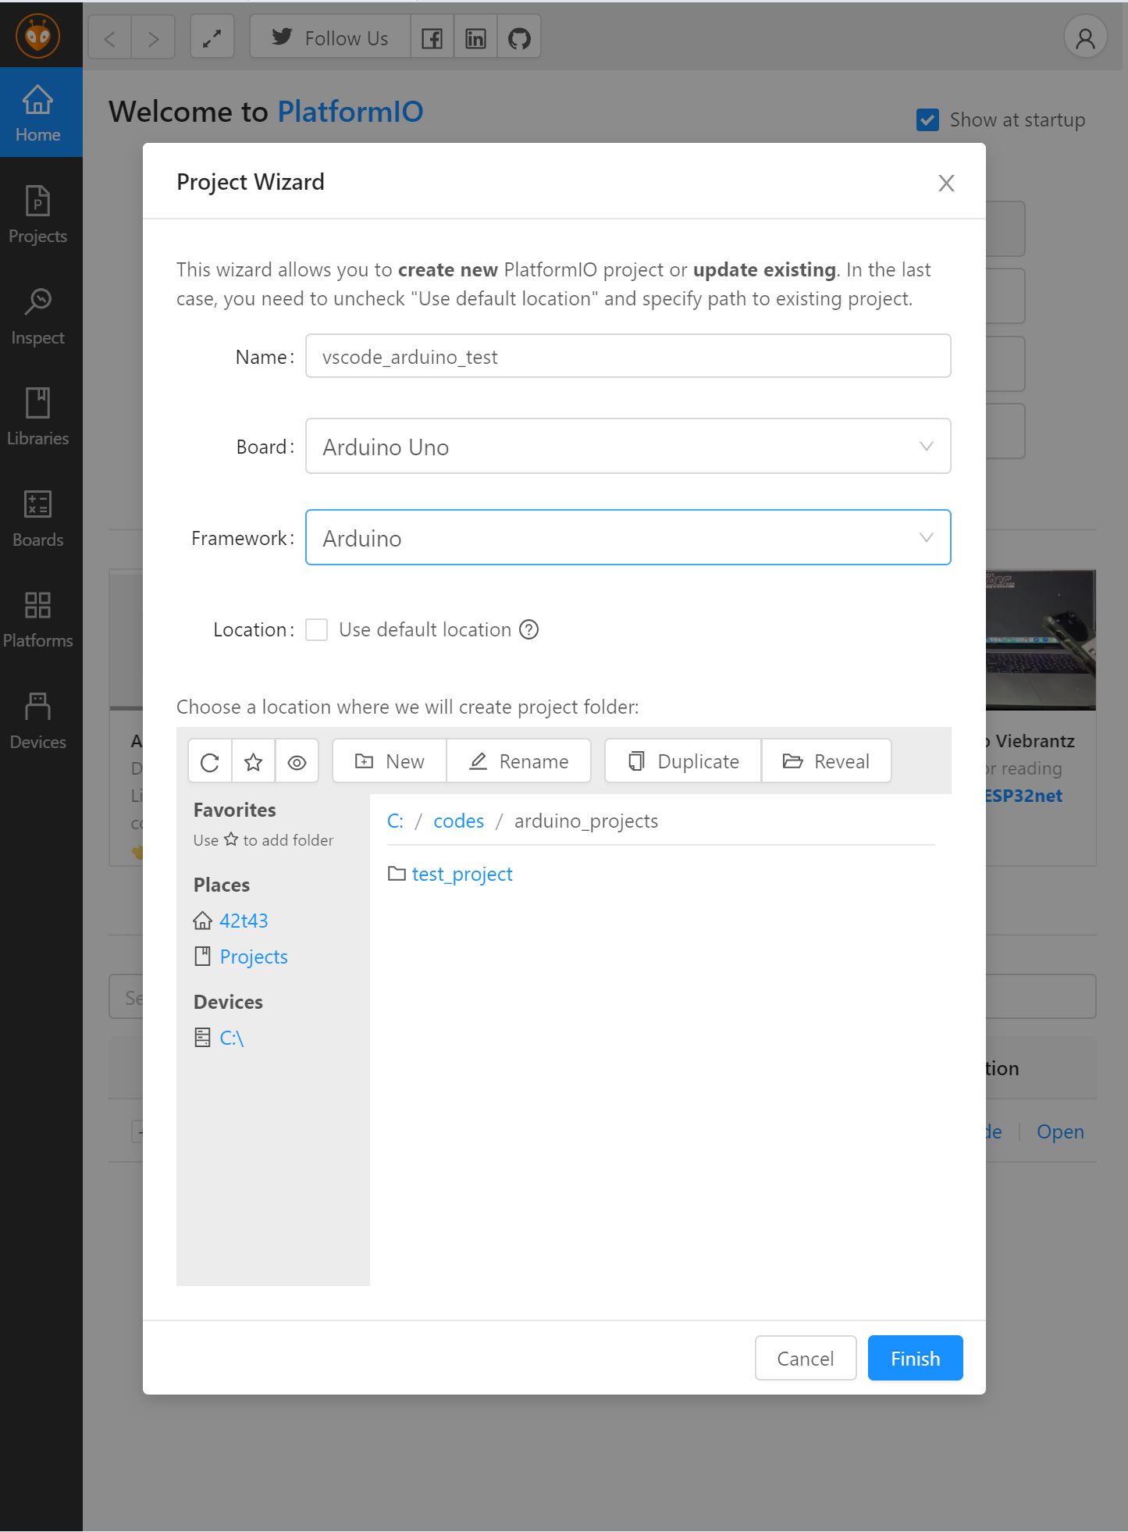Open the Home sidebar tab
The height and width of the screenshot is (1532, 1128).
tap(41, 112)
